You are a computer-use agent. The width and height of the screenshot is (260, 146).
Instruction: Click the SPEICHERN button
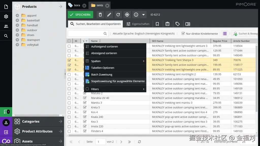pos(80,14)
